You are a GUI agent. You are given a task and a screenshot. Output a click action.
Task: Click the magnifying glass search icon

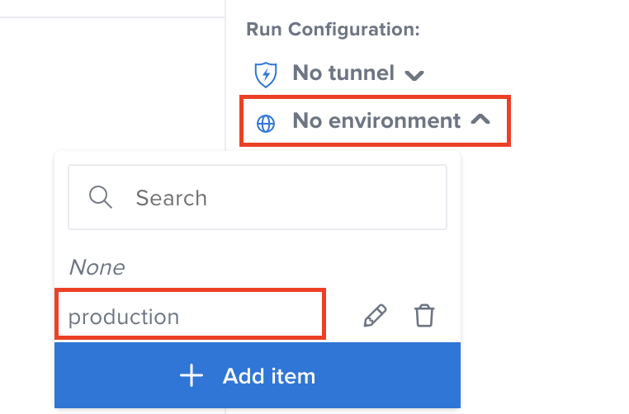[101, 197]
